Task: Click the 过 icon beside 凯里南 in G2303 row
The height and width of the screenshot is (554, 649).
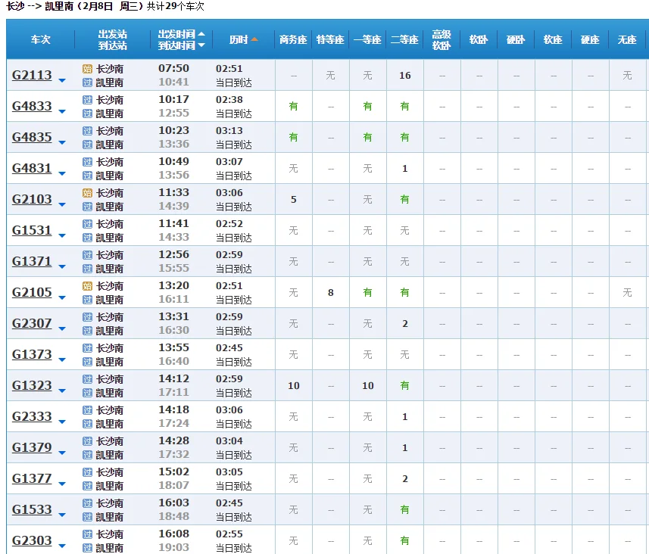Action: tap(87, 548)
